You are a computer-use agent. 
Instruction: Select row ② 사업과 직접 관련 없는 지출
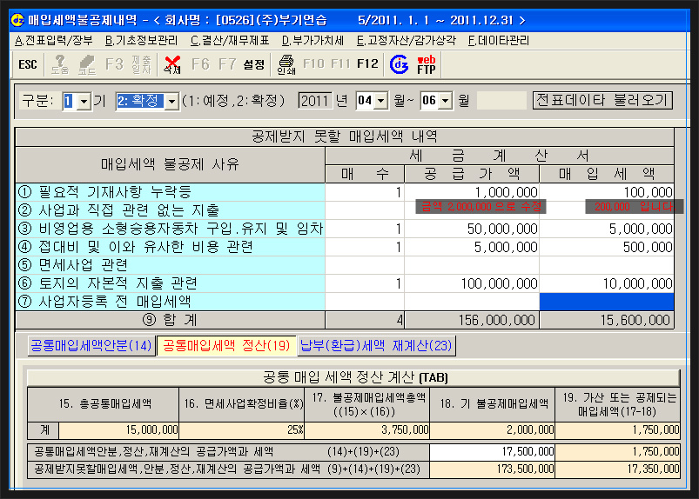click(170, 210)
